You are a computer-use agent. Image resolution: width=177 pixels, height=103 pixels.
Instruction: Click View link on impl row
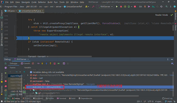pos(172,75)
